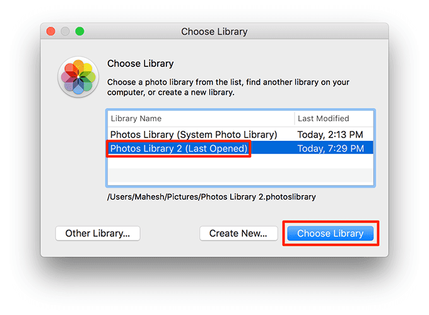Click the Today, 2:13 PM date cell

pos(330,134)
